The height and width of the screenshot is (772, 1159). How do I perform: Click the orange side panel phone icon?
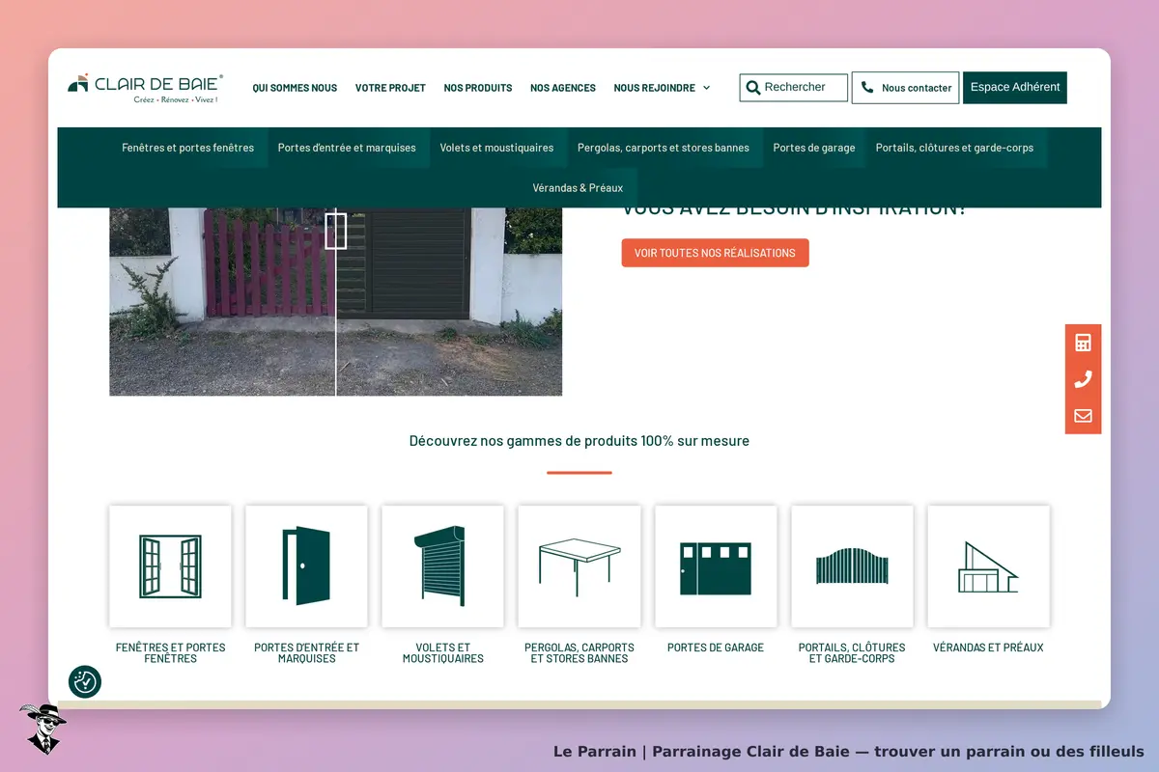pyautogui.click(x=1083, y=379)
